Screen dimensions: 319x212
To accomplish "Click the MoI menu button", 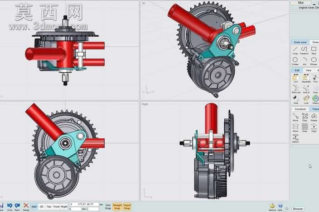I will tap(301, 3).
